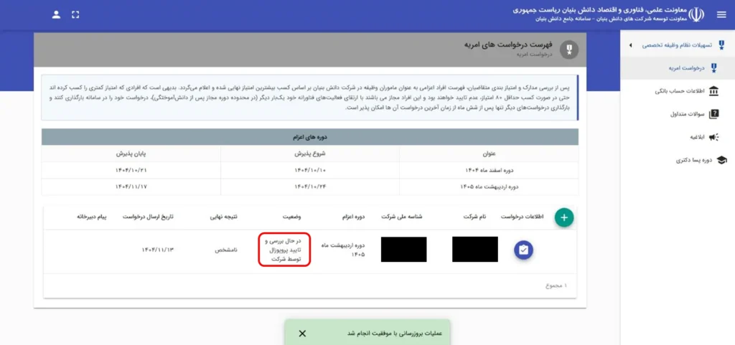Click the تاریخ ارسال درخواست column header
The width and height of the screenshot is (735, 345).
coord(149,217)
